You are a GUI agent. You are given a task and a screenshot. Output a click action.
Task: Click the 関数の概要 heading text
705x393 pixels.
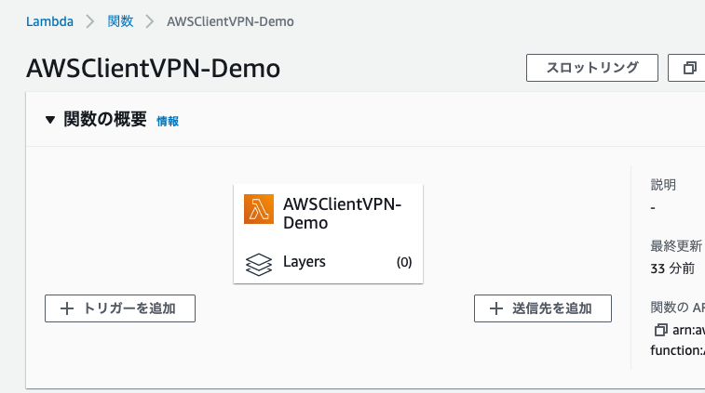(105, 119)
